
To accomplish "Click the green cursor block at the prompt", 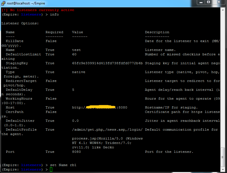I will click(x=51, y=169).
